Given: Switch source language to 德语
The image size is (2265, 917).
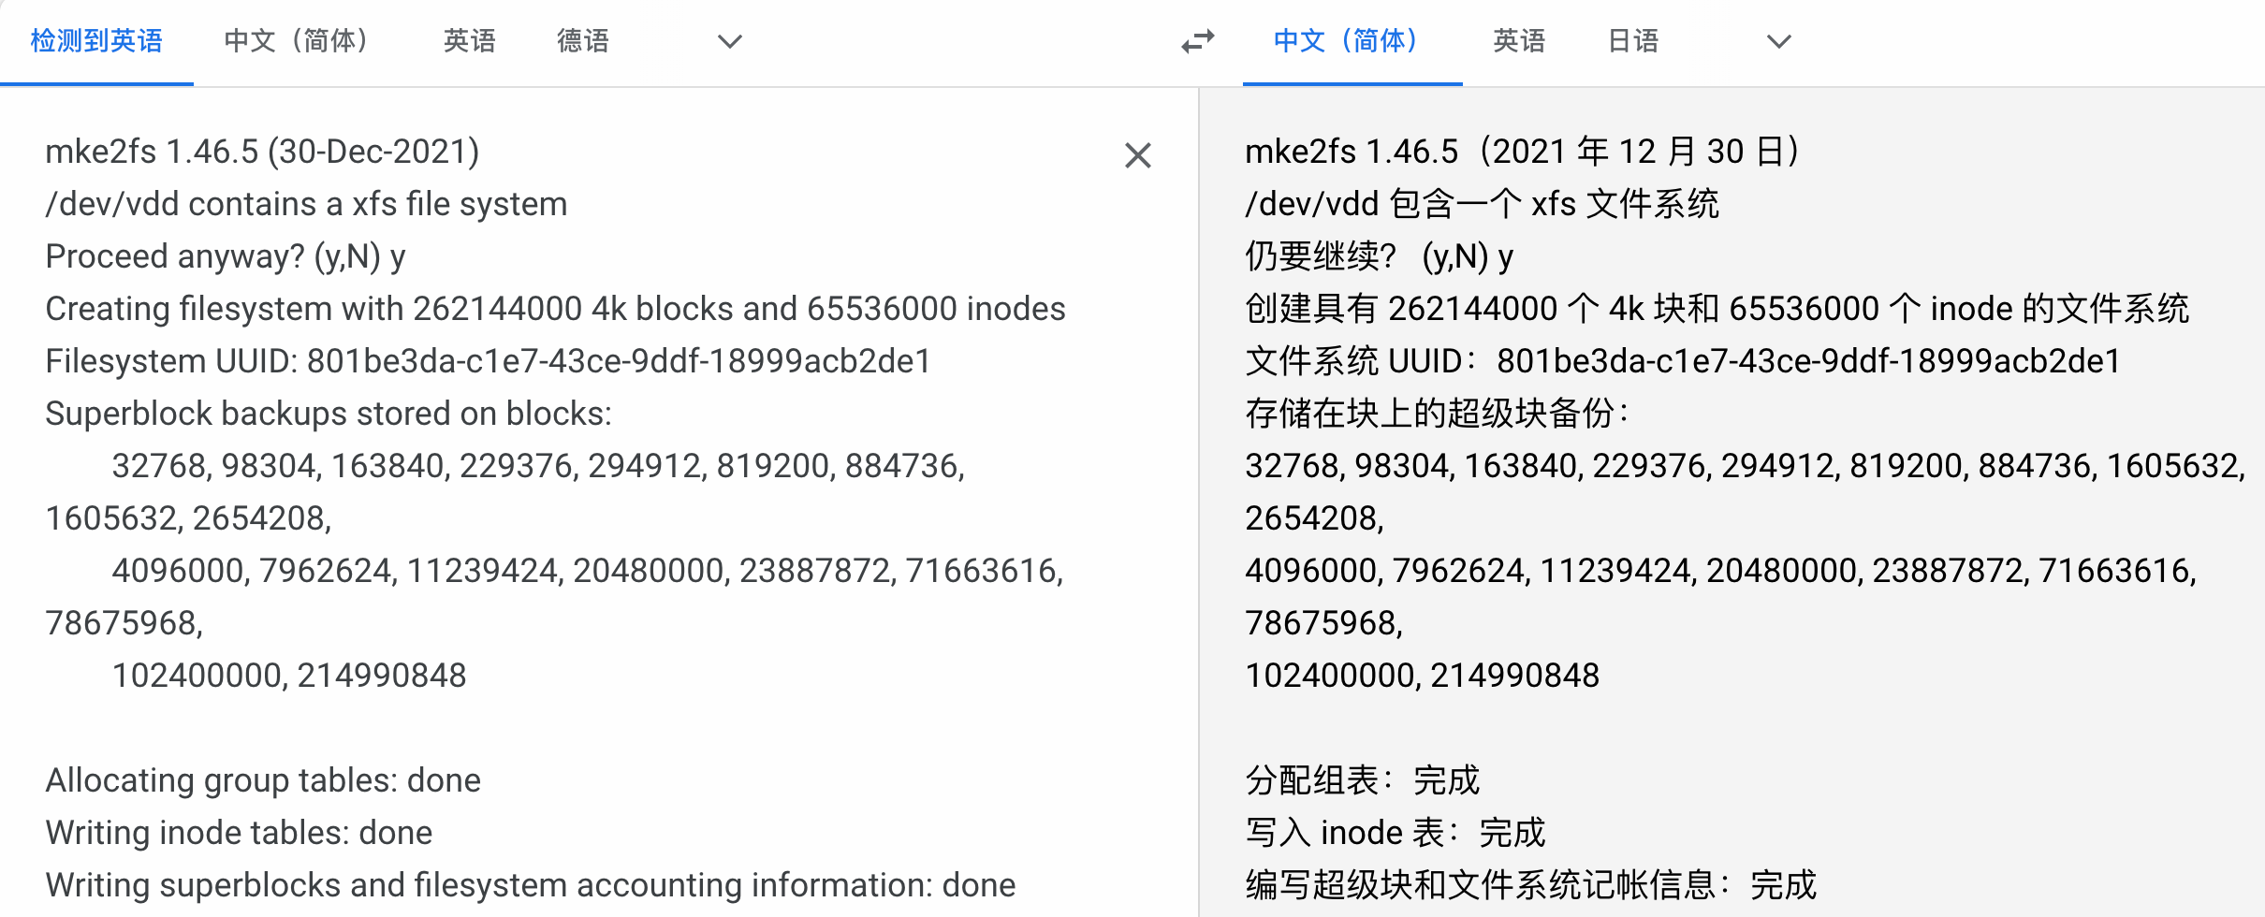Looking at the screenshot, I should pyautogui.click(x=582, y=41).
